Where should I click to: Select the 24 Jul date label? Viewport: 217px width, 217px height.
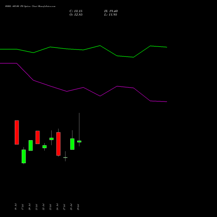57,207
